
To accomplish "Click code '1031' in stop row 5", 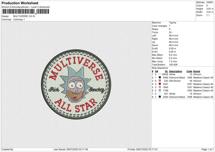I will tap(190, 87).
